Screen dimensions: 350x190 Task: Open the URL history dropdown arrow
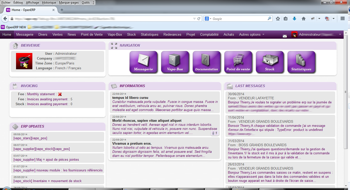pos(194,19)
